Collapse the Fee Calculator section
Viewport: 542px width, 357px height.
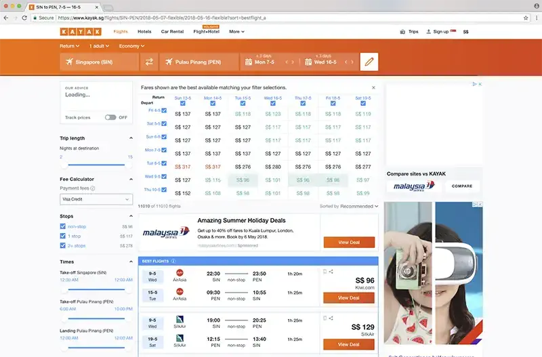point(131,180)
